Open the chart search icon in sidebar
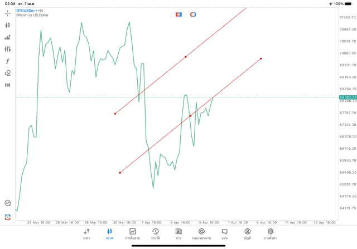Image resolution: width=357 pixels, height=249 pixels. (x=7, y=203)
